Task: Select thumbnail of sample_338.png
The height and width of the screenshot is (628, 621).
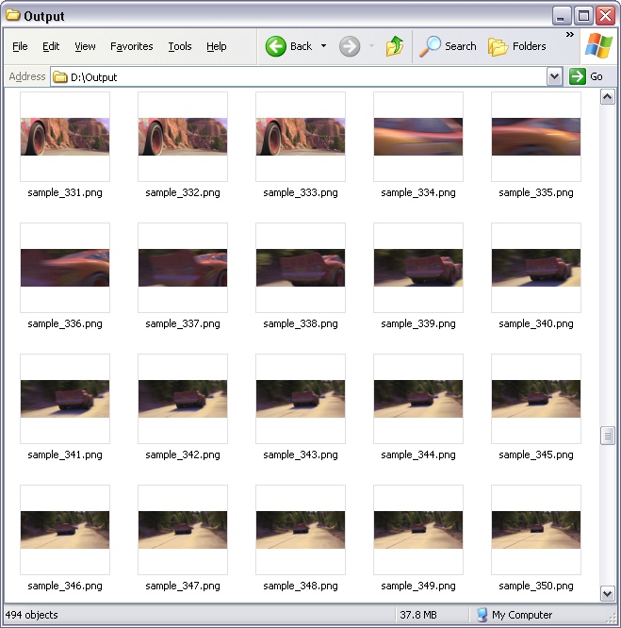Action: pyautogui.click(x=301, y=268)
